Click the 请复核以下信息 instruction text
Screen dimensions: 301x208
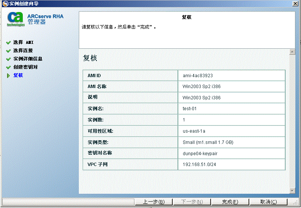(x=119, y=27)
